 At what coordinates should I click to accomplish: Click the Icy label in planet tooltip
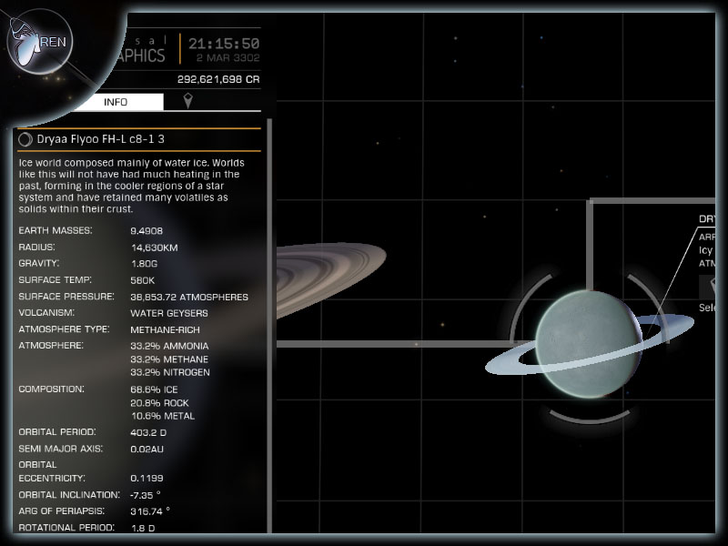tap(705, 250)
